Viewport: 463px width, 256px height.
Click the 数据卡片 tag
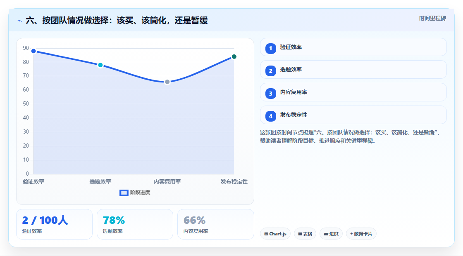point(361,234)
